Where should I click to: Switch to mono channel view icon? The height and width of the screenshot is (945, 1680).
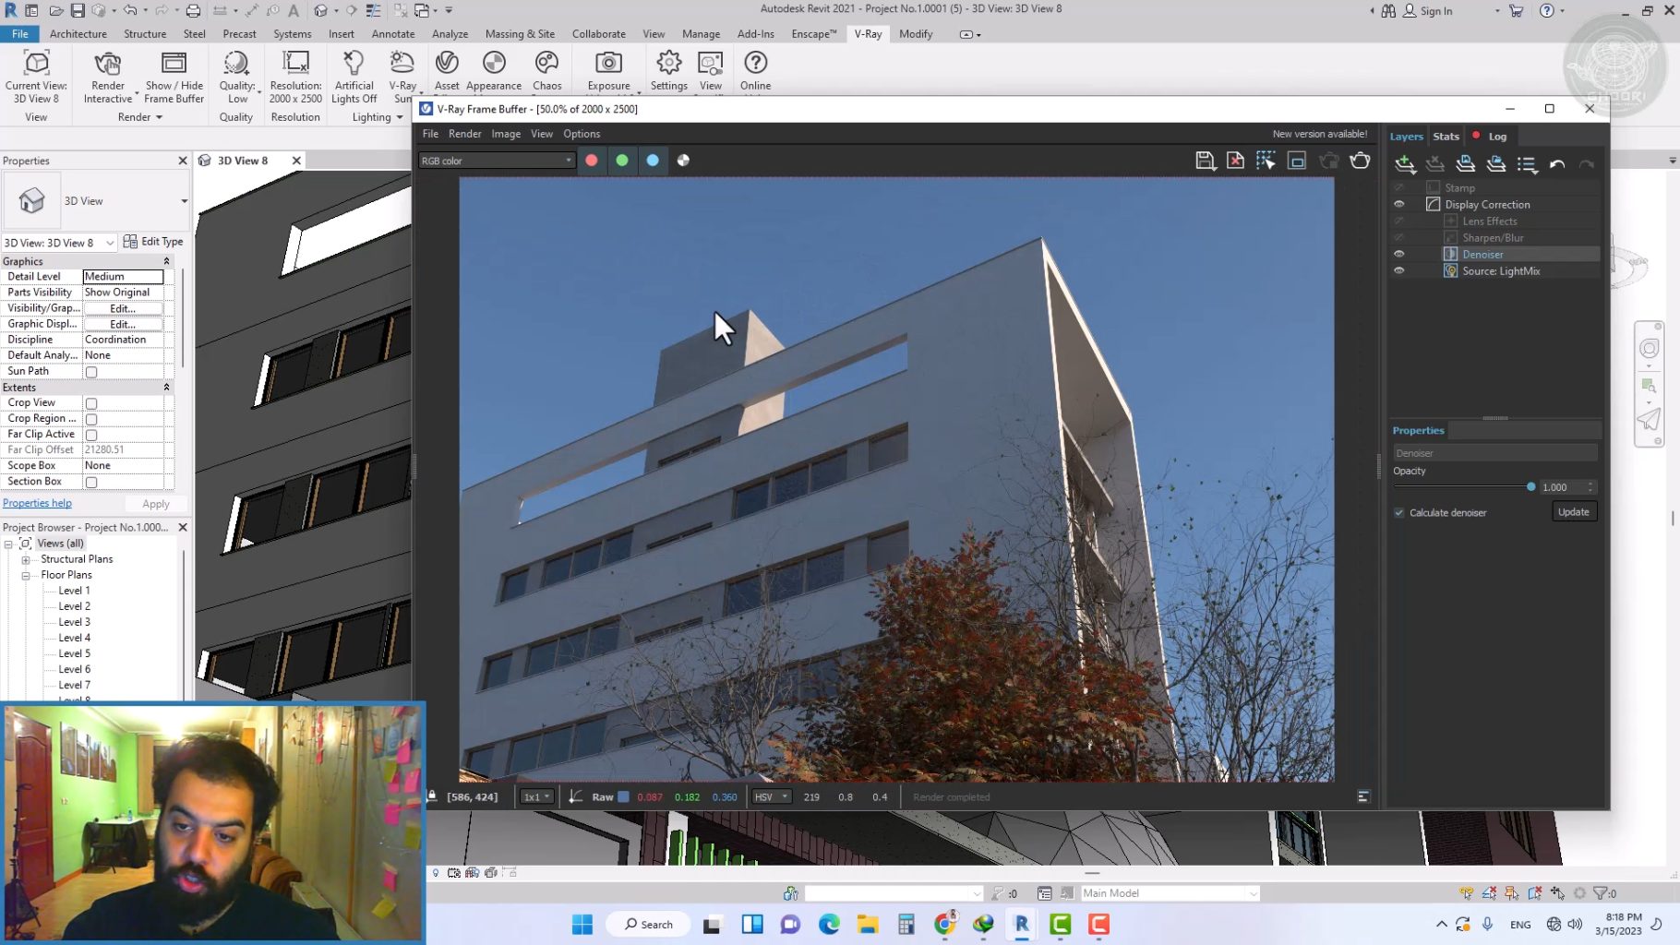(683, 161)
